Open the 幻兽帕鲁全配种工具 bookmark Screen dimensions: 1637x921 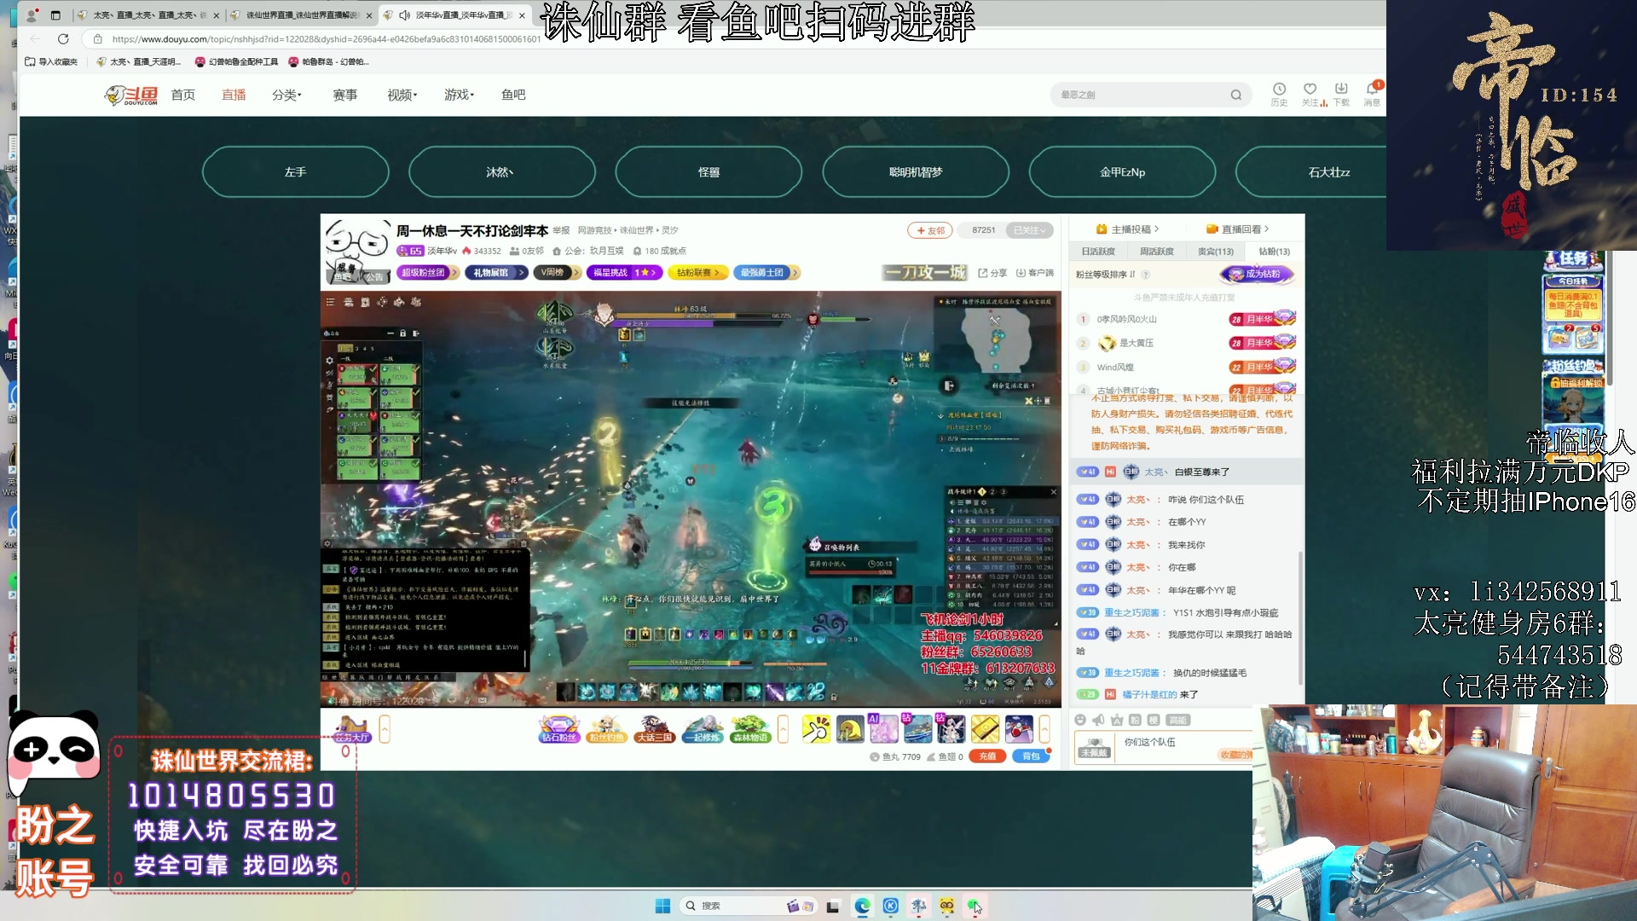(236, 61)
